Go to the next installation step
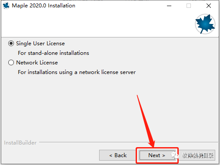Viewport: 220px width, 165px height. point(157,155)
